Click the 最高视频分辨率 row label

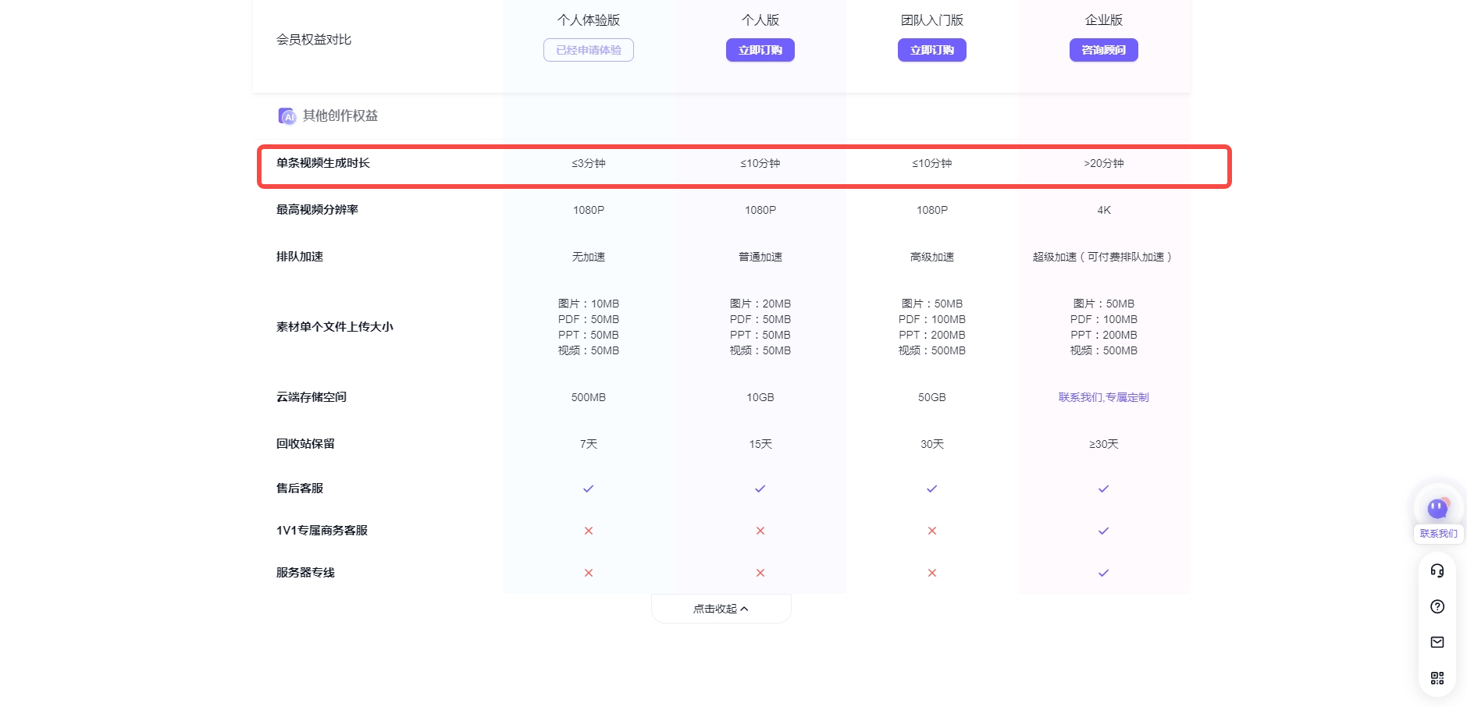317,210
